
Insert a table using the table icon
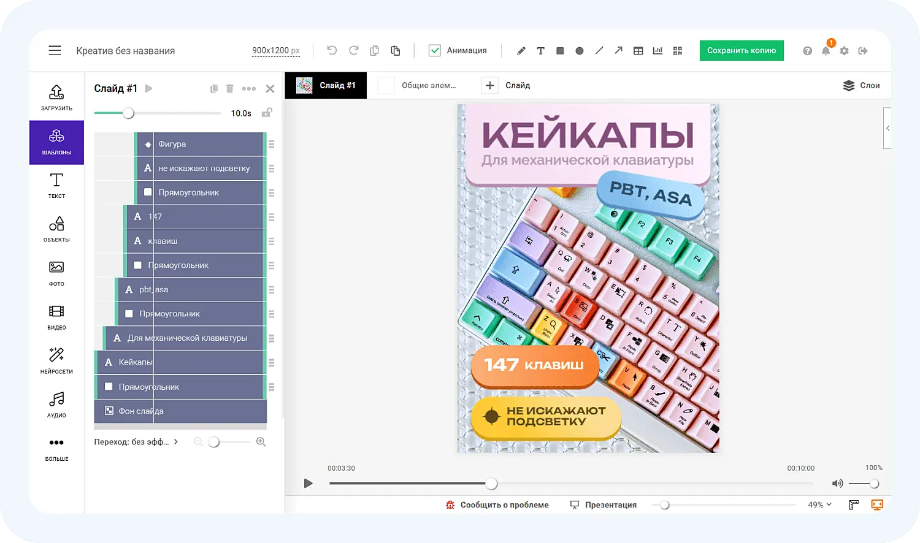pos(638,51)
